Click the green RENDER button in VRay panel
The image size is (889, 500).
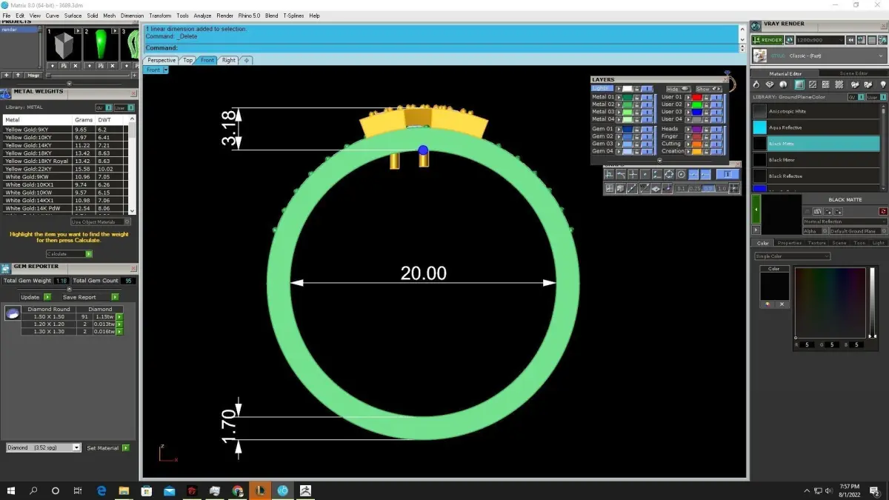coord(768,40)
